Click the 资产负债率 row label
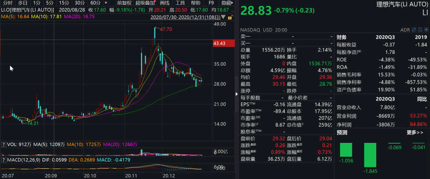Viewport: 430px width, 179px height. click(x=348, y=90)
